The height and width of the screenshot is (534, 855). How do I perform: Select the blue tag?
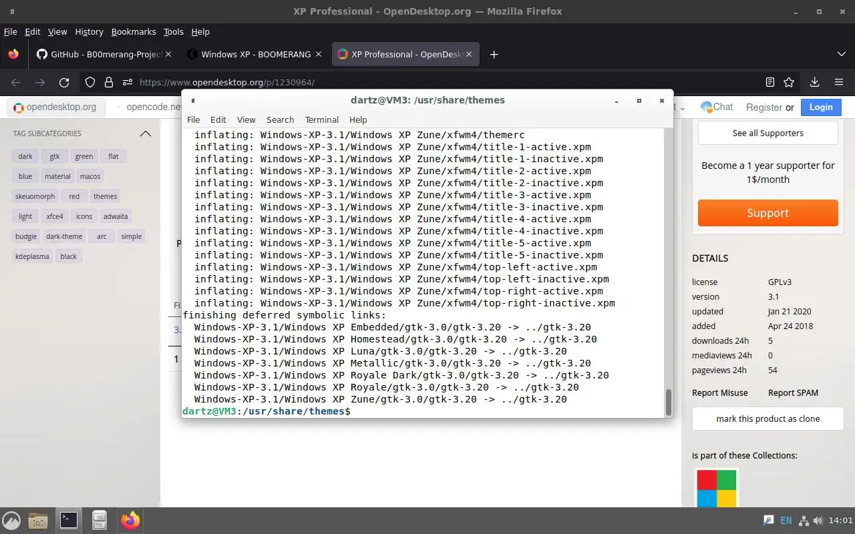click(25, 176)
